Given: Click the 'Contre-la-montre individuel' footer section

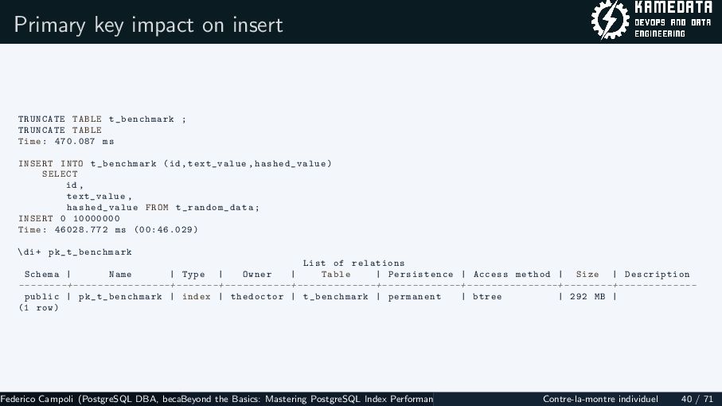Looking at the screenshot, I should pos(600,399).
